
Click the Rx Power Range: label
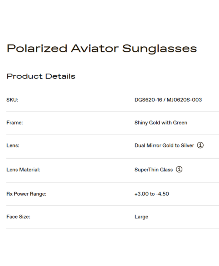tap(26, 194)
